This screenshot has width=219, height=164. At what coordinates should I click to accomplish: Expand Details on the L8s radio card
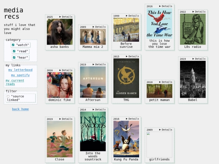(x=199, y=12)
